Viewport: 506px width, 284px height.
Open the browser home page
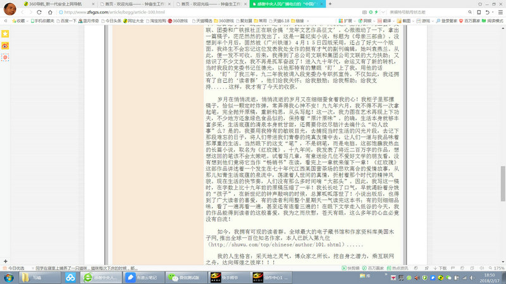[50, 12]
